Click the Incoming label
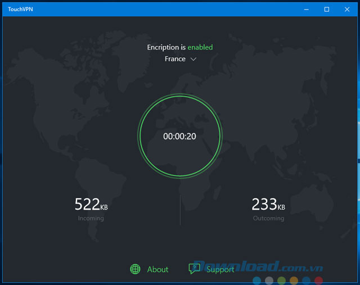The width and height of the screenshot is (360, 285). pos(91,218)
